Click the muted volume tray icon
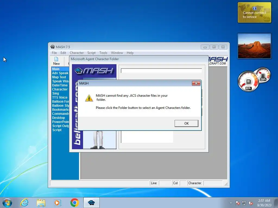 point(251,203)
